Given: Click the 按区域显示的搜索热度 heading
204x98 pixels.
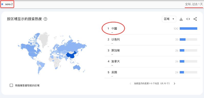Looking at the screenshot, I should pyautogui.click(x=24, y=19).
